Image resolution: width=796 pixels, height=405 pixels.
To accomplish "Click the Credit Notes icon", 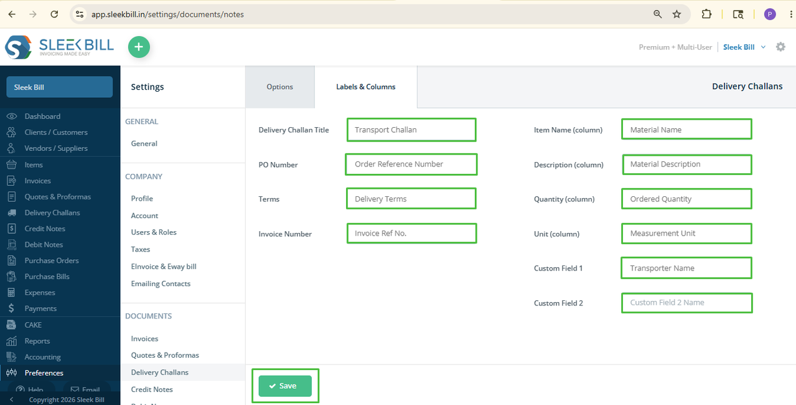I will (x=11, y=229).
